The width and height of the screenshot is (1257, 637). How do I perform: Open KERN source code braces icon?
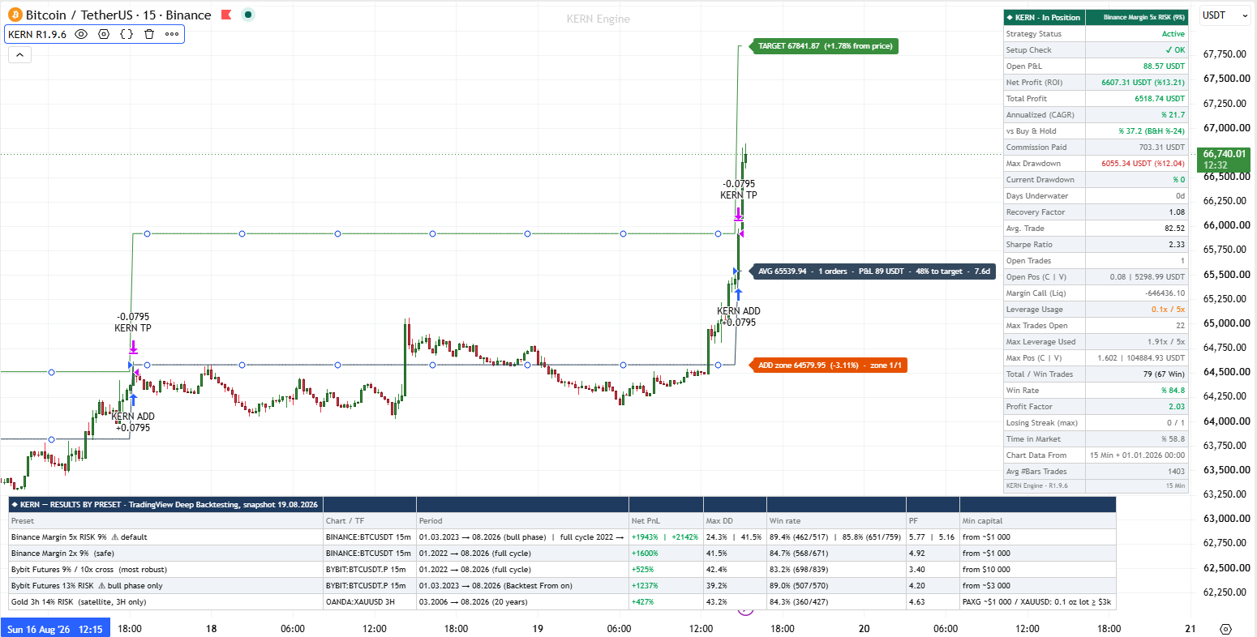(x=127, y=34)
